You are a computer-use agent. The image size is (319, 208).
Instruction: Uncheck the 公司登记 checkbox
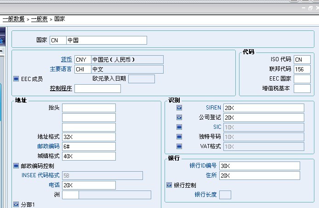pos(179,117)
